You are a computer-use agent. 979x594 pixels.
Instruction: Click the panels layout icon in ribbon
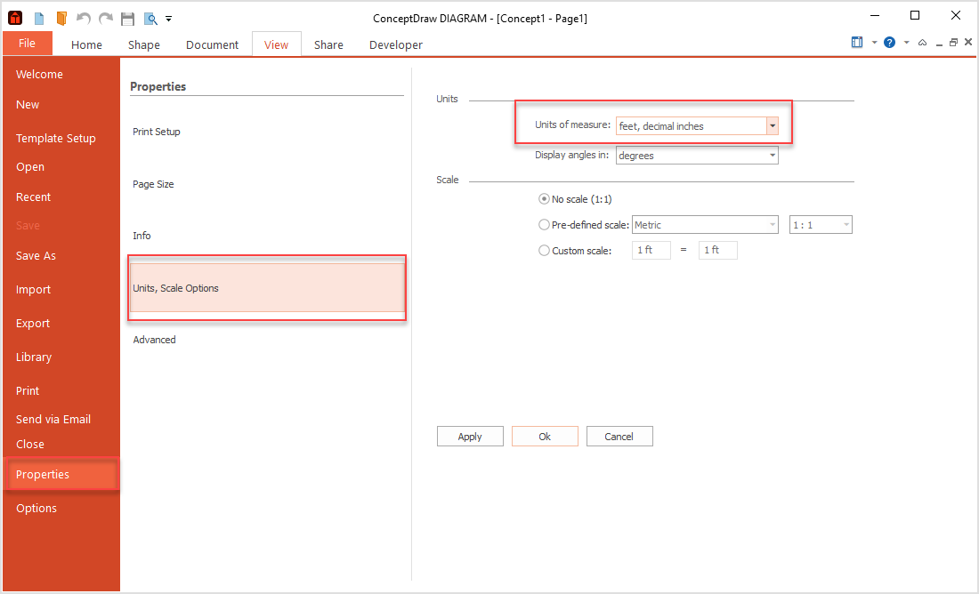pyautogui.click(x=856, y=42)
